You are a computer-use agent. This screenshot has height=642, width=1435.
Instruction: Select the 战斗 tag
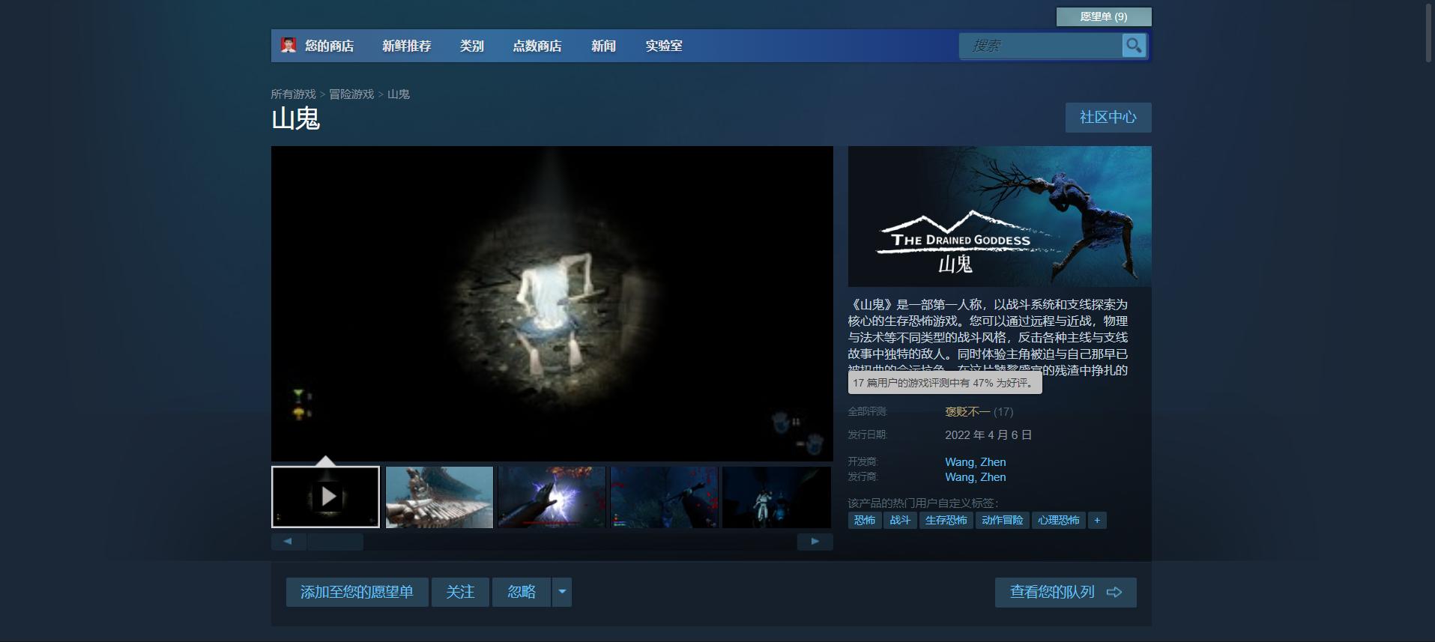coord(900,520)
